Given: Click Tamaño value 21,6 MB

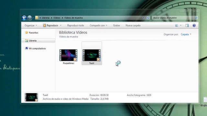Looking at the screenshot, I should (104, 99).
